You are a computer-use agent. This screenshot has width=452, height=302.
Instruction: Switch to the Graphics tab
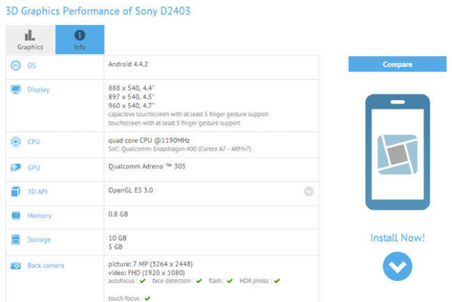(30, 40)
